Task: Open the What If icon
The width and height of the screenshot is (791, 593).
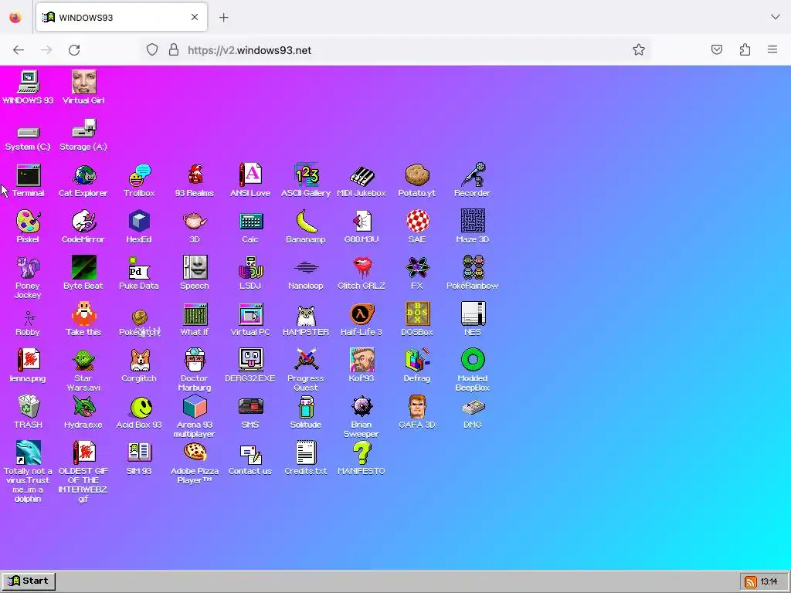Action: pos(195,314)
